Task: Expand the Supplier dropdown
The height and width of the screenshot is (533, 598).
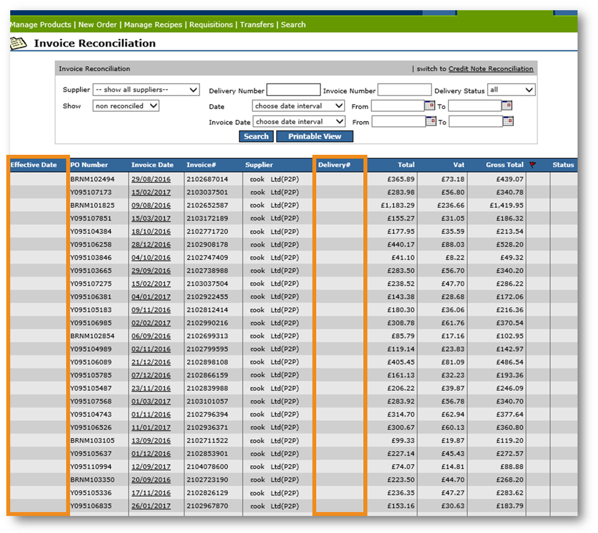Action: (x=146, y=90)
